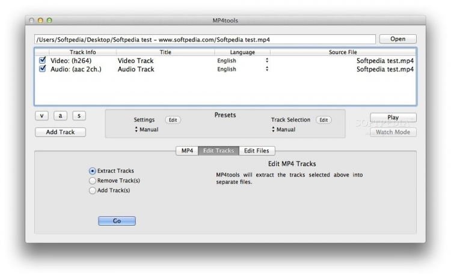This screenshot has height=278, width=451.
Task: Open the Audio Track language dropdown
Action: tap(243, 69)
